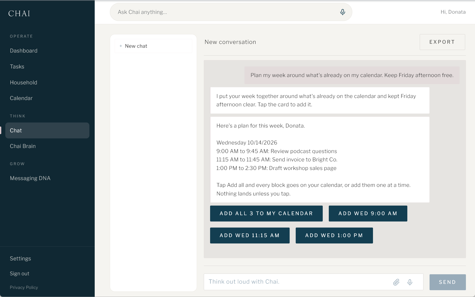Viewport: 475px width, 297px height.
Task: Click the microphone icon in top search bar
Action: click(342, 12)
